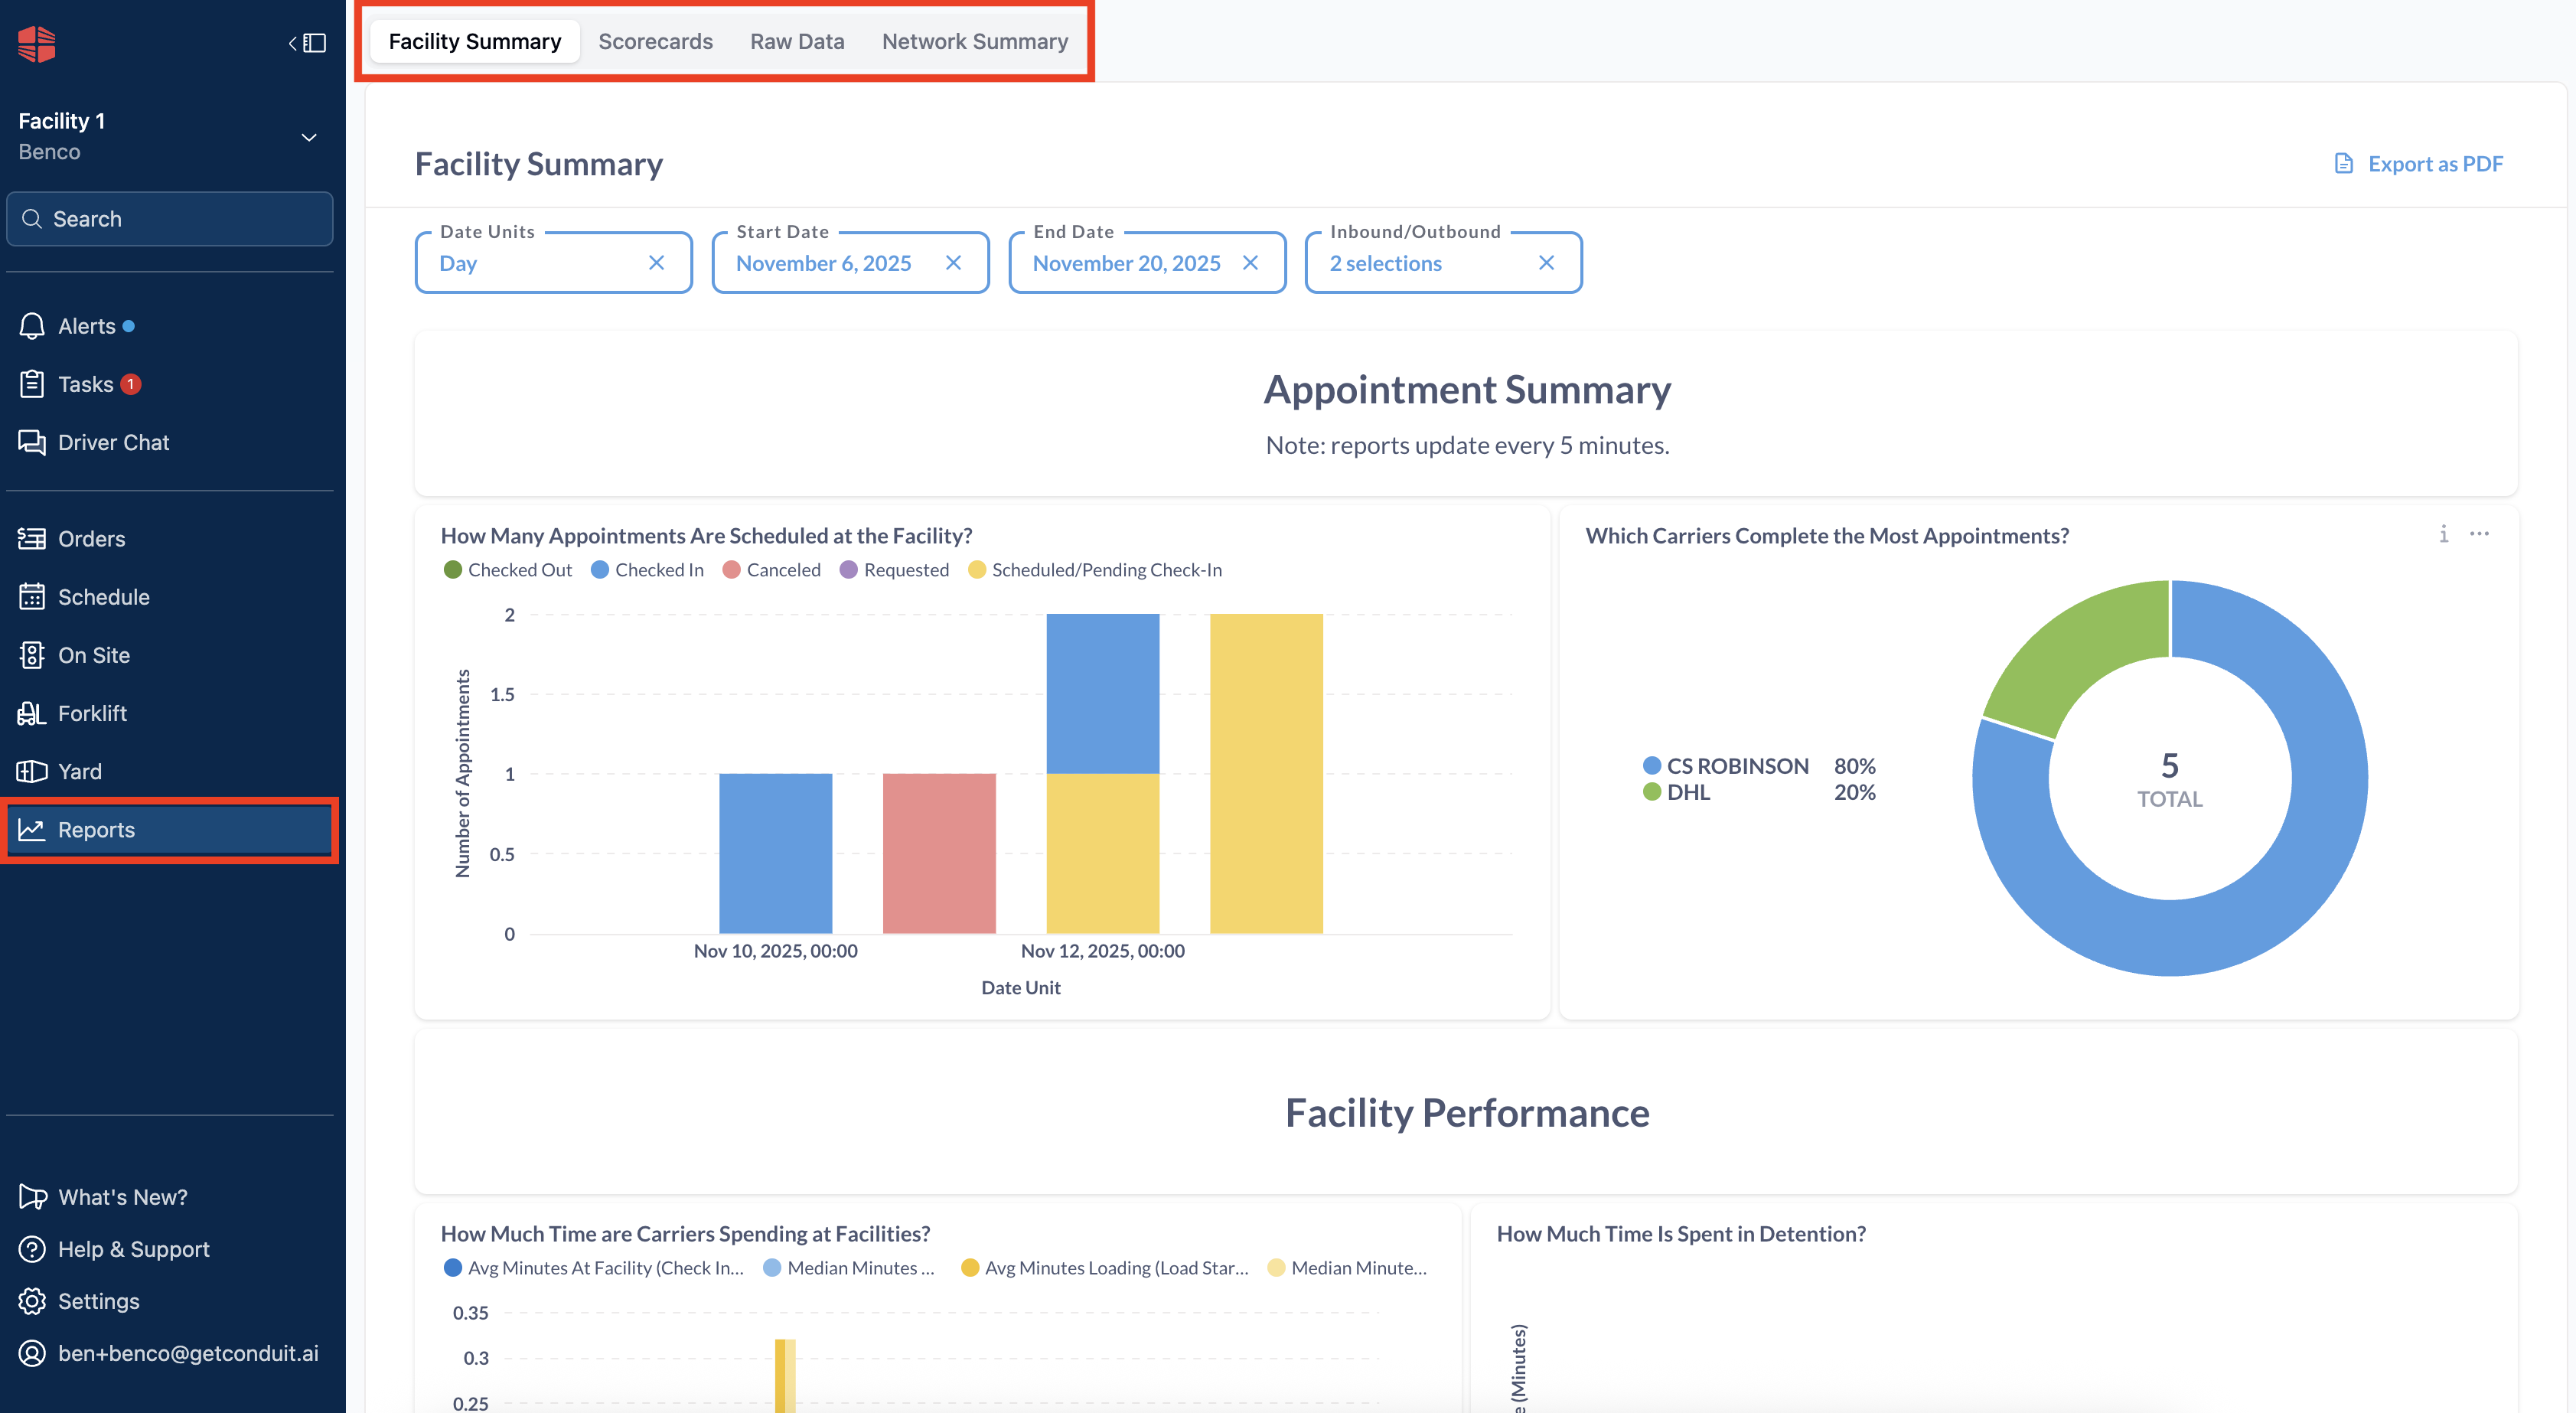Click the Forklift icon

coord(32,713)
